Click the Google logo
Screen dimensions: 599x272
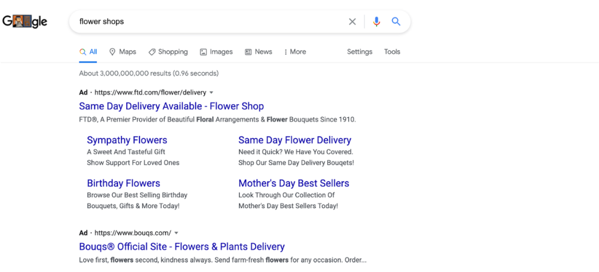click(25, 22)
